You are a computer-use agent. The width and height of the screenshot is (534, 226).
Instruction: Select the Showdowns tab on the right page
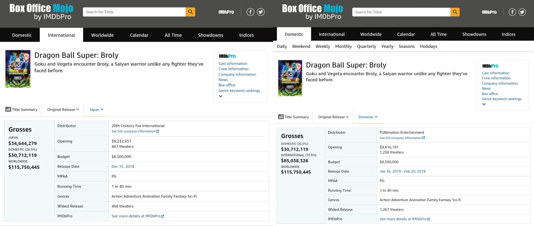(x=474, y=34)
